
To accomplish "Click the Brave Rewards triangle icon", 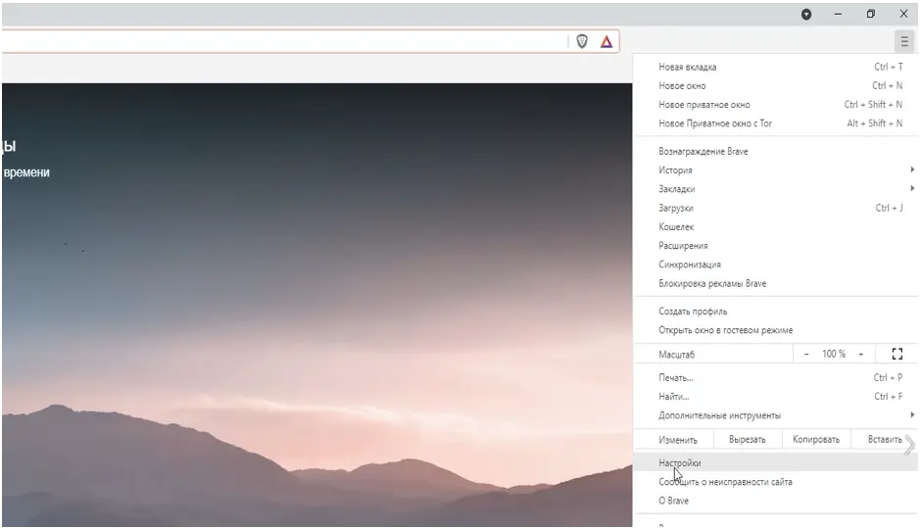I will [x=606, y=41].
